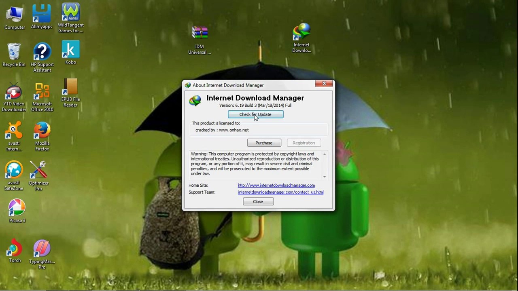Viewport: 518px width, 291px height.
Task: Close the About dialog with the red X
Action: 324,84
